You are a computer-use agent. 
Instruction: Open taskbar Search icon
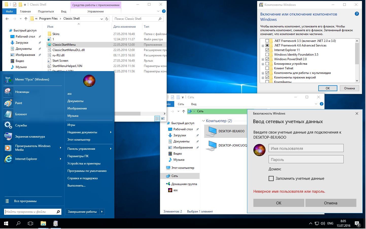[x=18, y=223]
